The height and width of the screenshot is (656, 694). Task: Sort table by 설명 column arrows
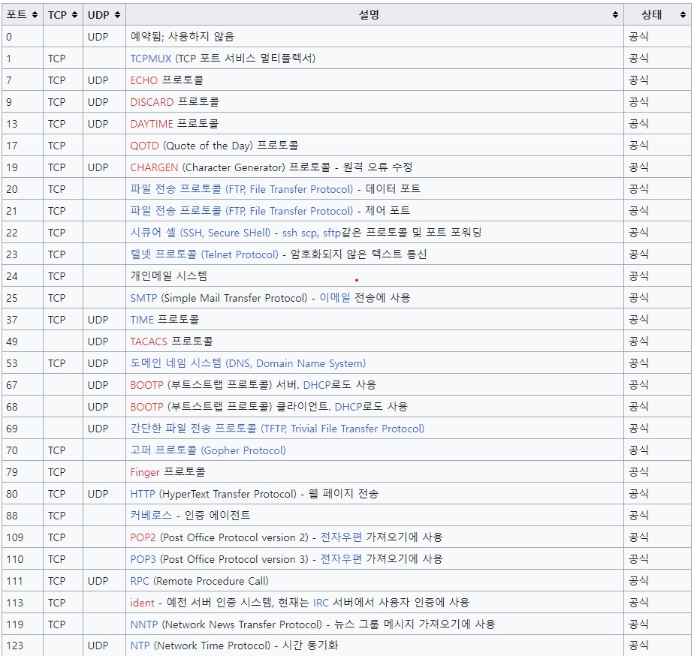click(615, 15)
